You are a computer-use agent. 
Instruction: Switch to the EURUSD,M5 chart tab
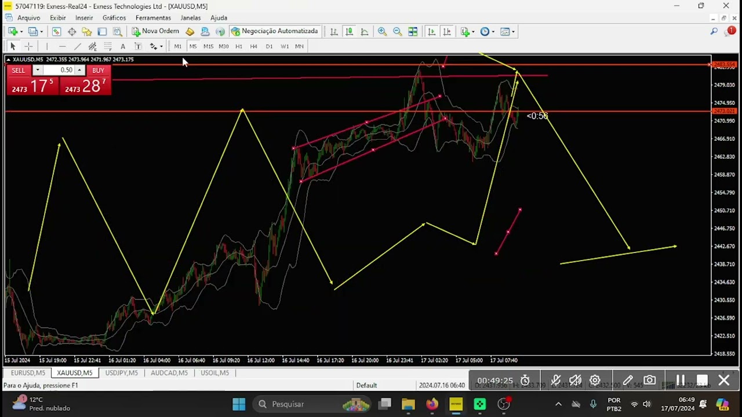(27, 373)
